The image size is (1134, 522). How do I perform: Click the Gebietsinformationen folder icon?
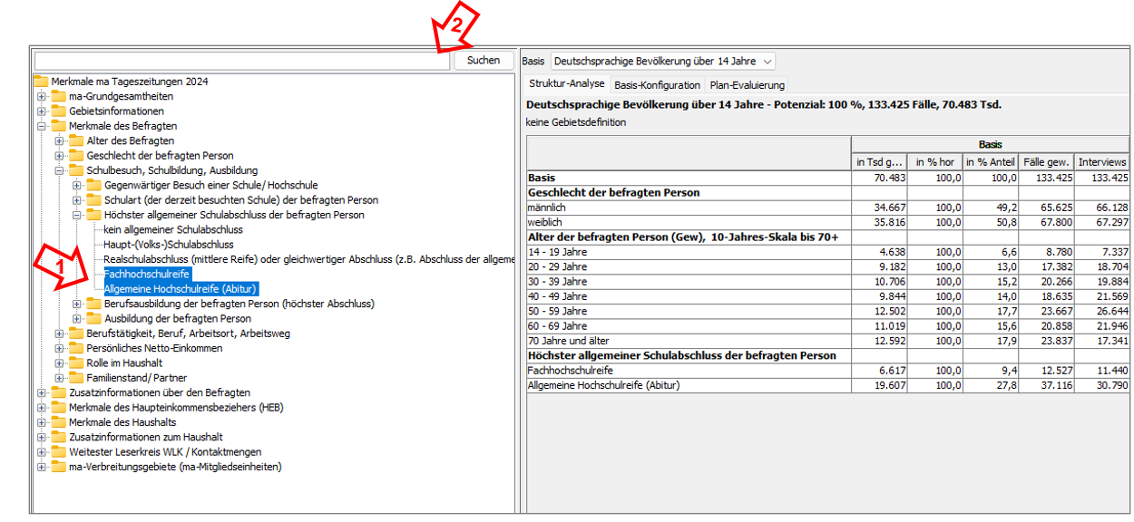click(x=59, y=111)
